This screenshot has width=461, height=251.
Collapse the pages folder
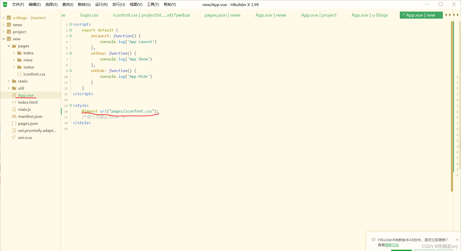9,46
